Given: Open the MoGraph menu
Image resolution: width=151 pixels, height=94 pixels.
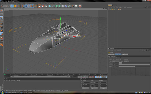Looking at the screenshot, I should (48, 3).
